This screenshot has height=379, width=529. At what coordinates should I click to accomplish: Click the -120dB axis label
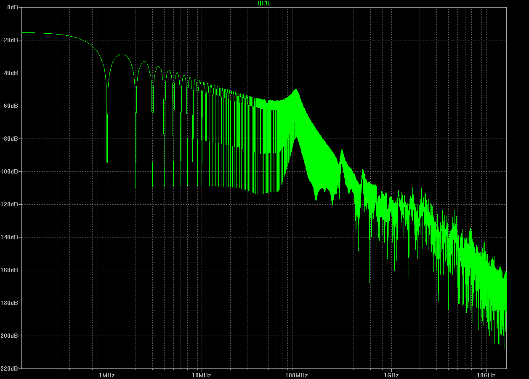(9, 205)
